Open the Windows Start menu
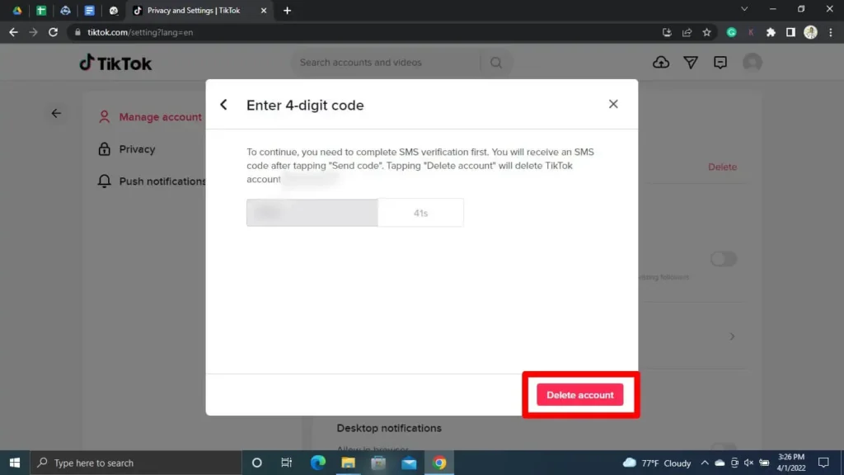This screenshot has height=475, width=844. coord(15,463)
